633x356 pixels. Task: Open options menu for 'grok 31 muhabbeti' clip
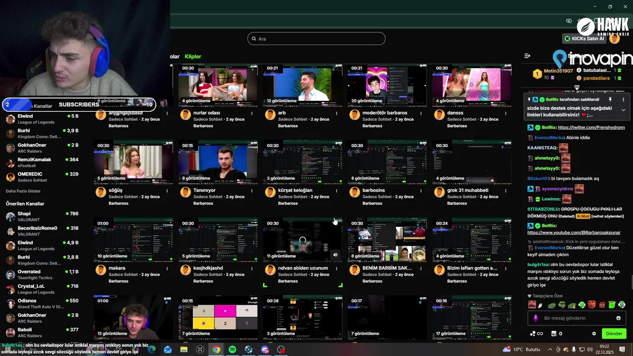505,190
